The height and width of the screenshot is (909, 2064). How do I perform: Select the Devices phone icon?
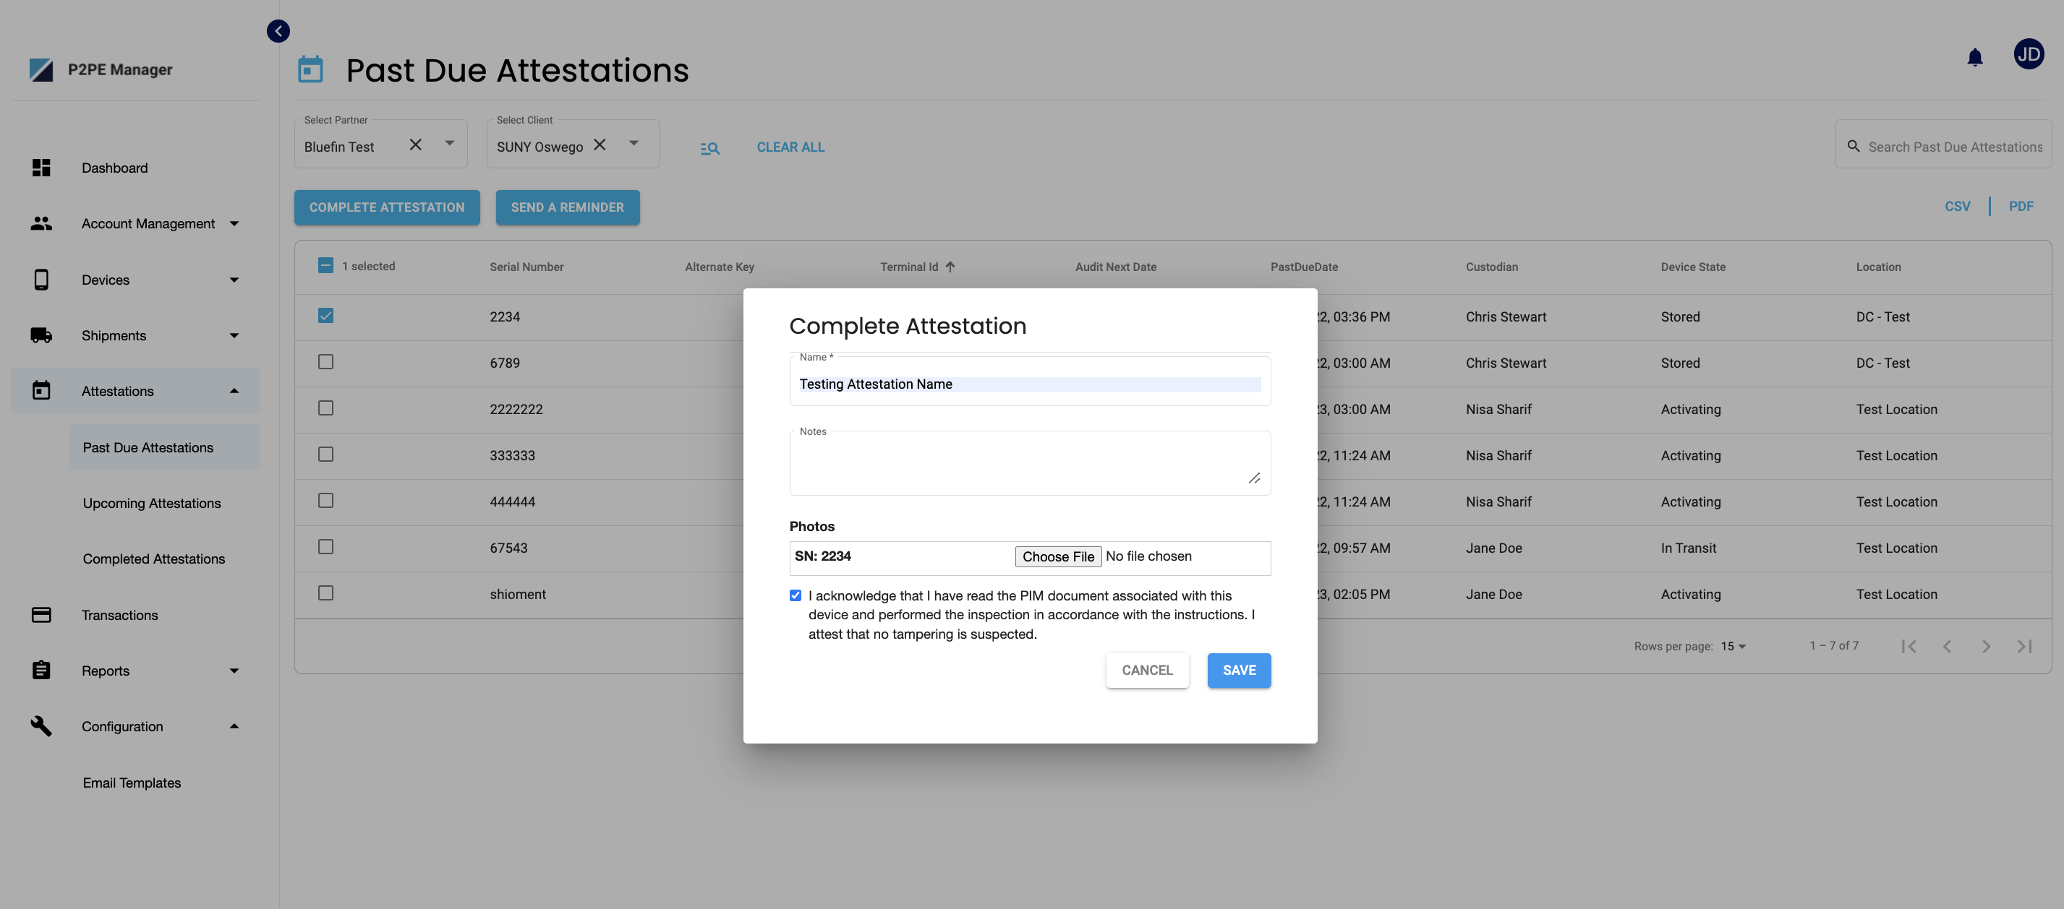[41, 280]
